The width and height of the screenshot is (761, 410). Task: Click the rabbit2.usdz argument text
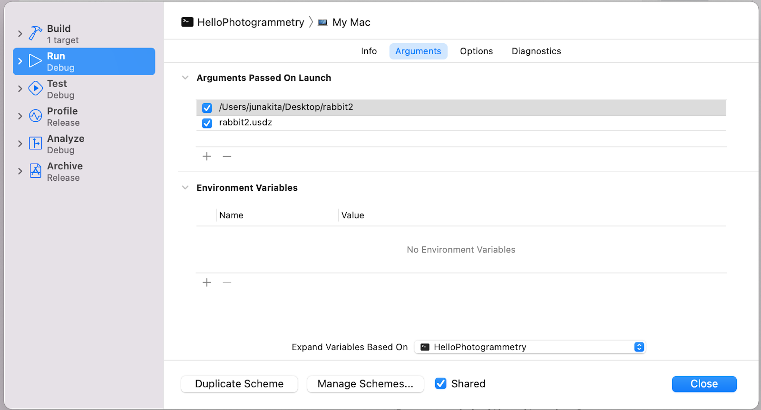pyautogui.click(x=245, y=122)
